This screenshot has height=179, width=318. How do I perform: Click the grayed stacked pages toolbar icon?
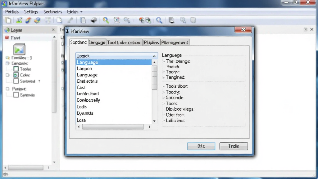click(x=193, y=20)
